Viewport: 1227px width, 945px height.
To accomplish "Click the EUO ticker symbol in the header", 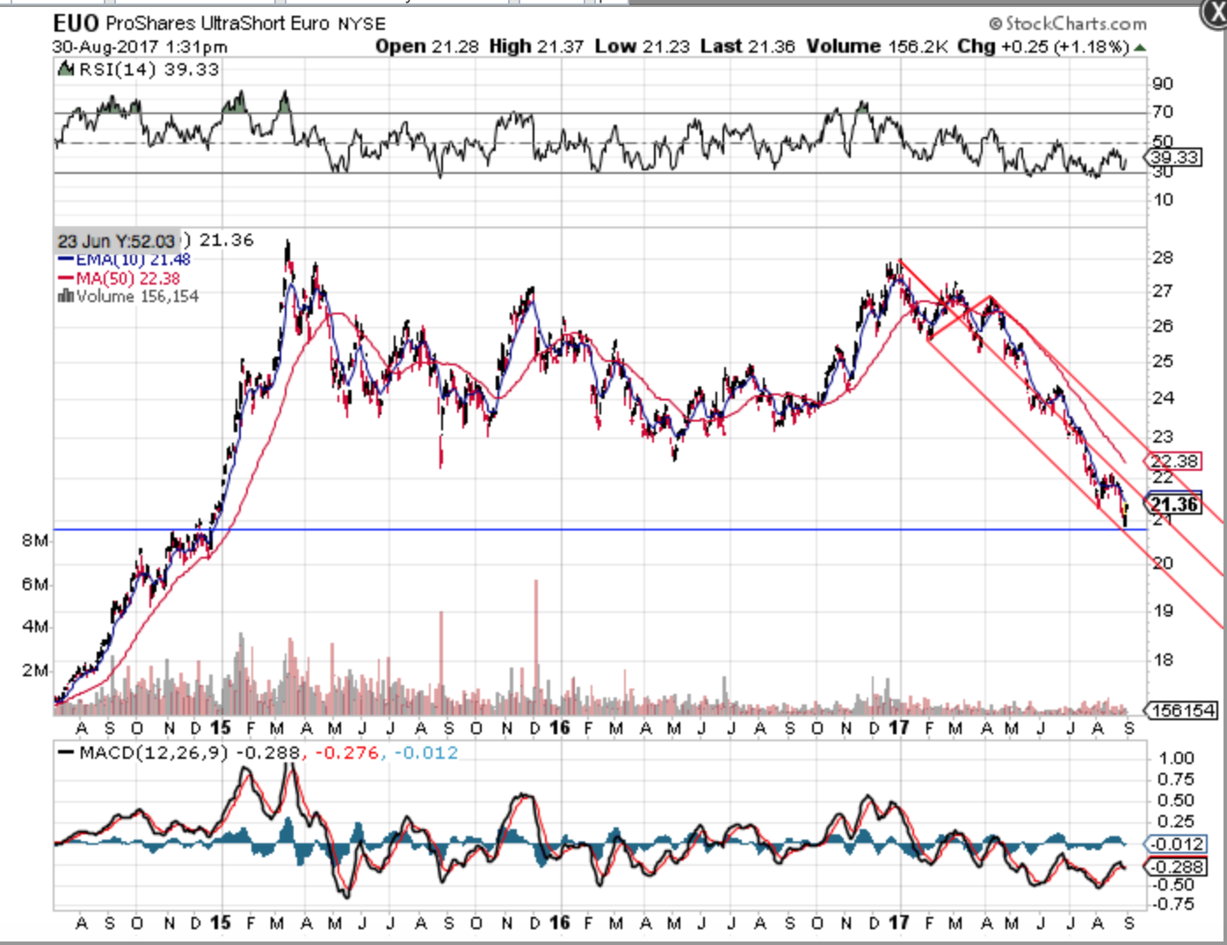I will (76, 24).
